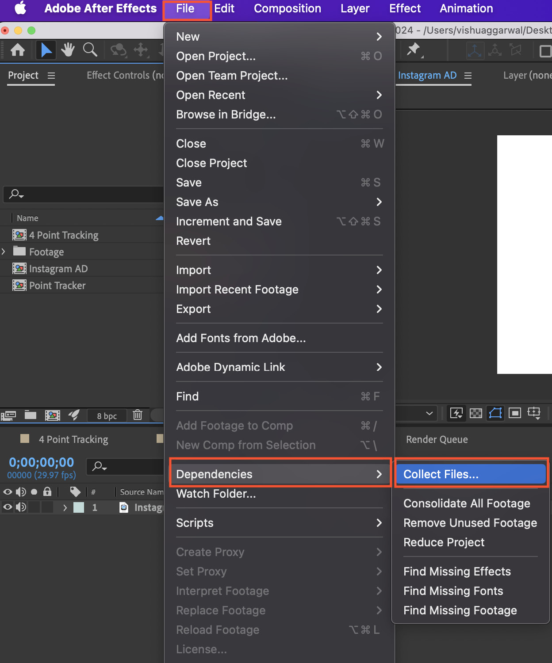Open the Project panel hamburger menu
The image size is (552, 663).
click(x=51, y=76)
